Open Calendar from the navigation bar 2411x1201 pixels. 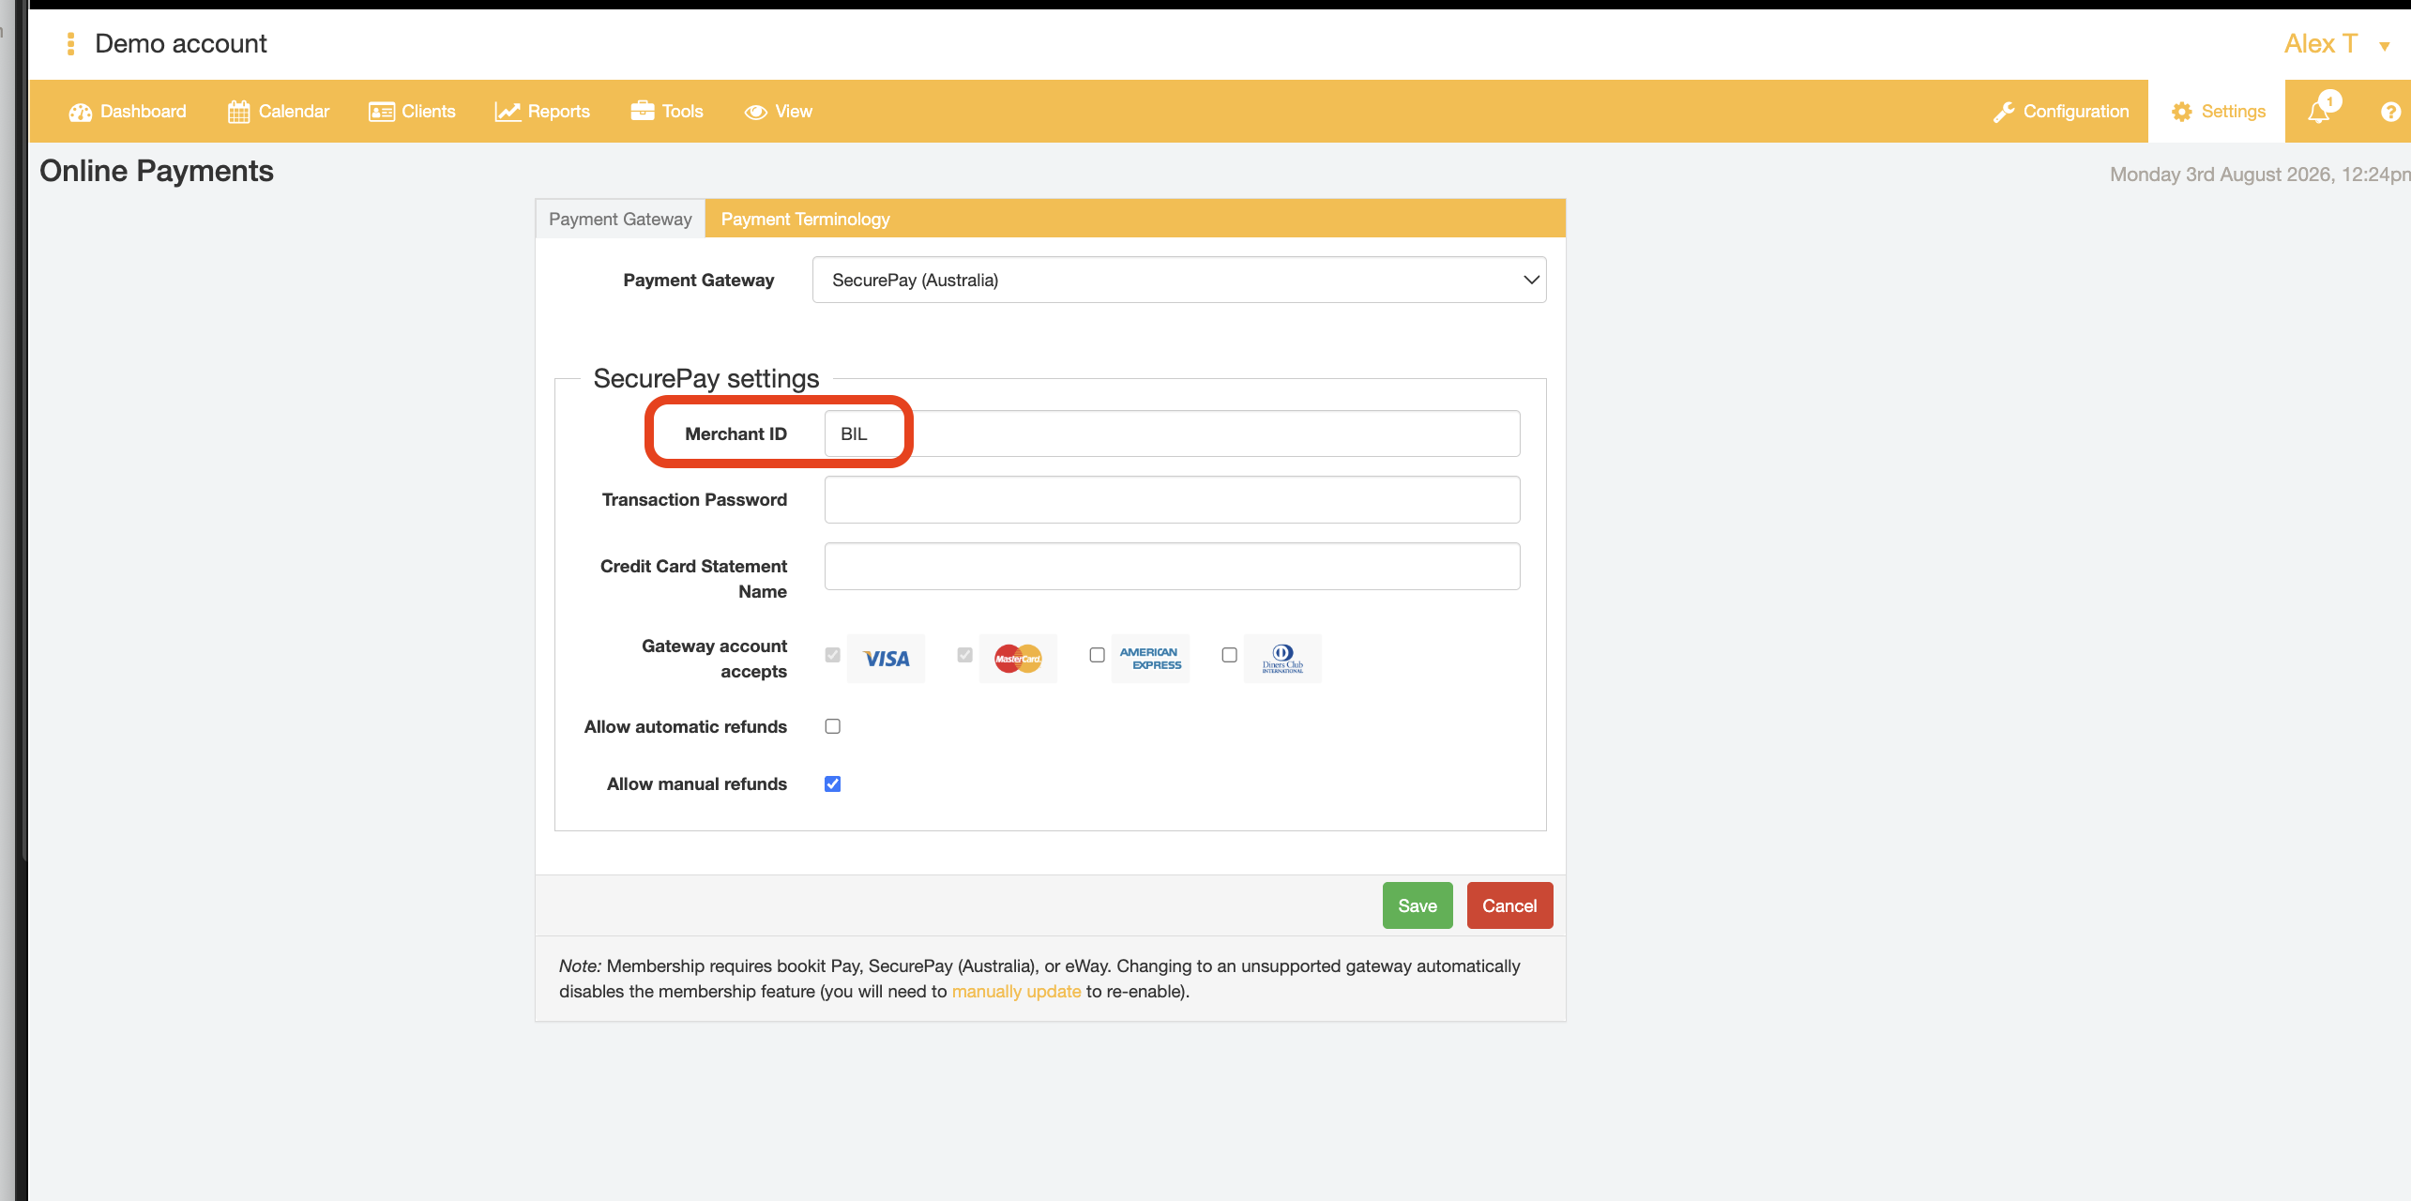click(279, 112)
